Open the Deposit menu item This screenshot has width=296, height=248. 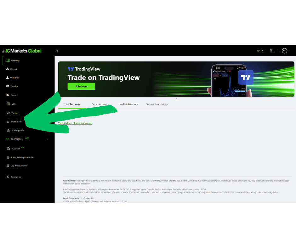14,69
